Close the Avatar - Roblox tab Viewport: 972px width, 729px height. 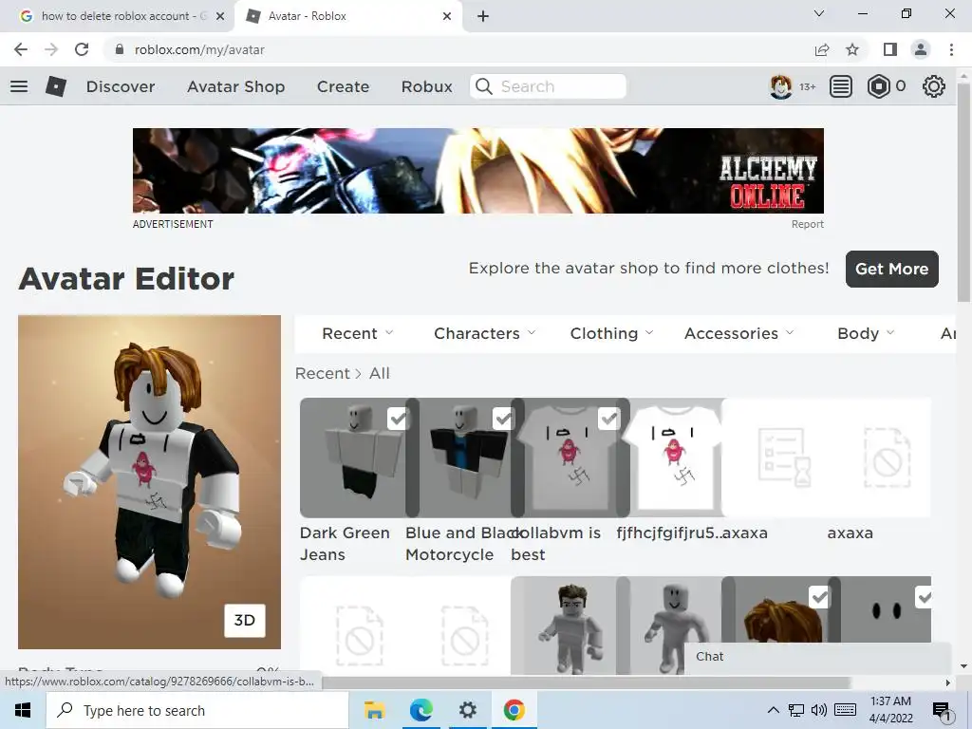447,16
